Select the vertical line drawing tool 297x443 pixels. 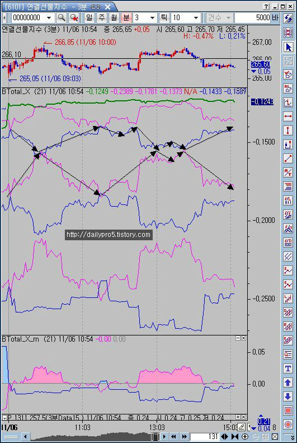point(288,130)
